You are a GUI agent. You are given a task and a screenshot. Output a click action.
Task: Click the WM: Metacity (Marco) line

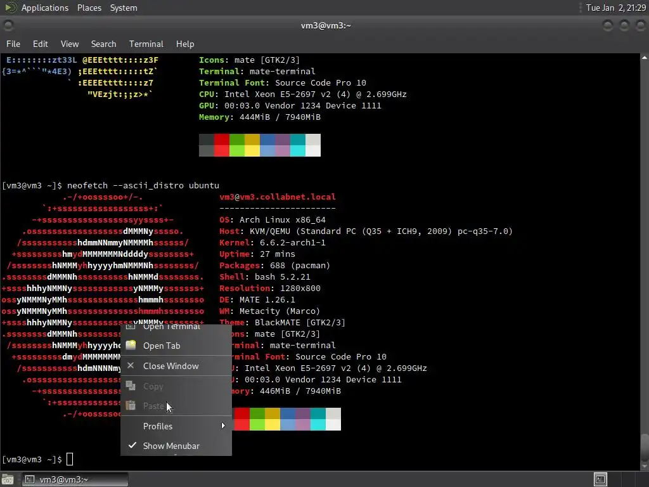[x=269, y=311]
